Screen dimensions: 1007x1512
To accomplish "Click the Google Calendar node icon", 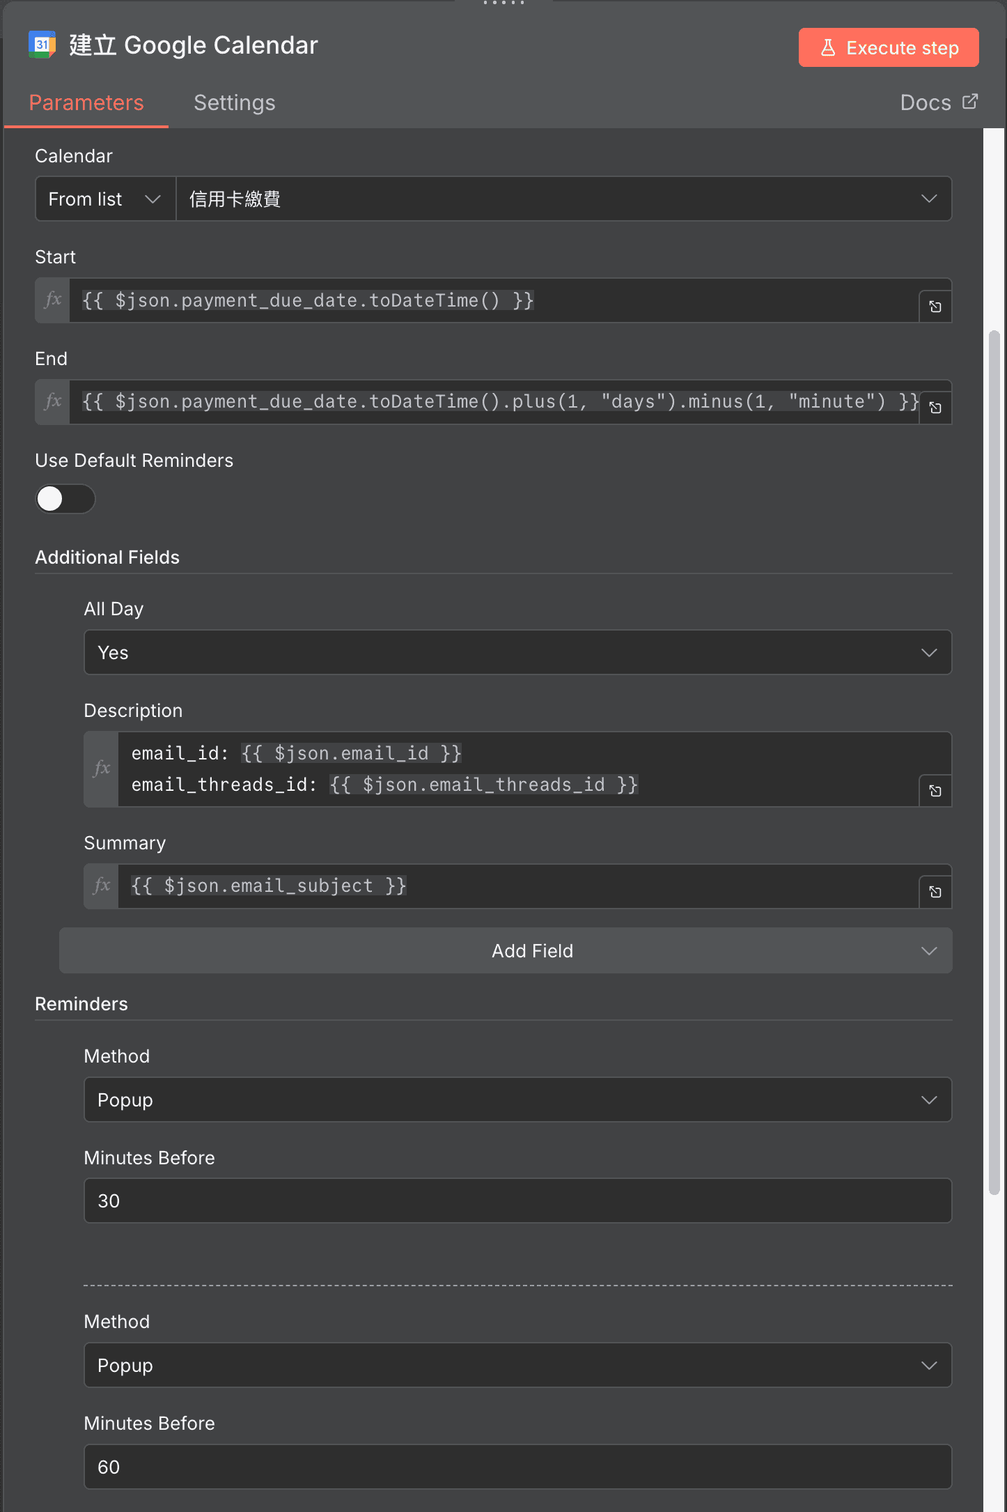I will coord(42,45).
